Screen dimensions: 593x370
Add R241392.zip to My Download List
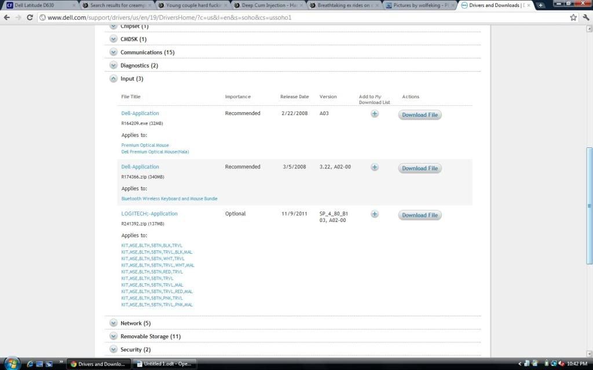(x=375, y=214)
